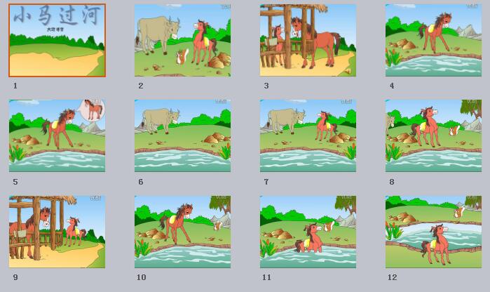Viewport: 490px width, 292px height.
Task: Click the number label 6 below cow slide
Action: pos(141,182)
